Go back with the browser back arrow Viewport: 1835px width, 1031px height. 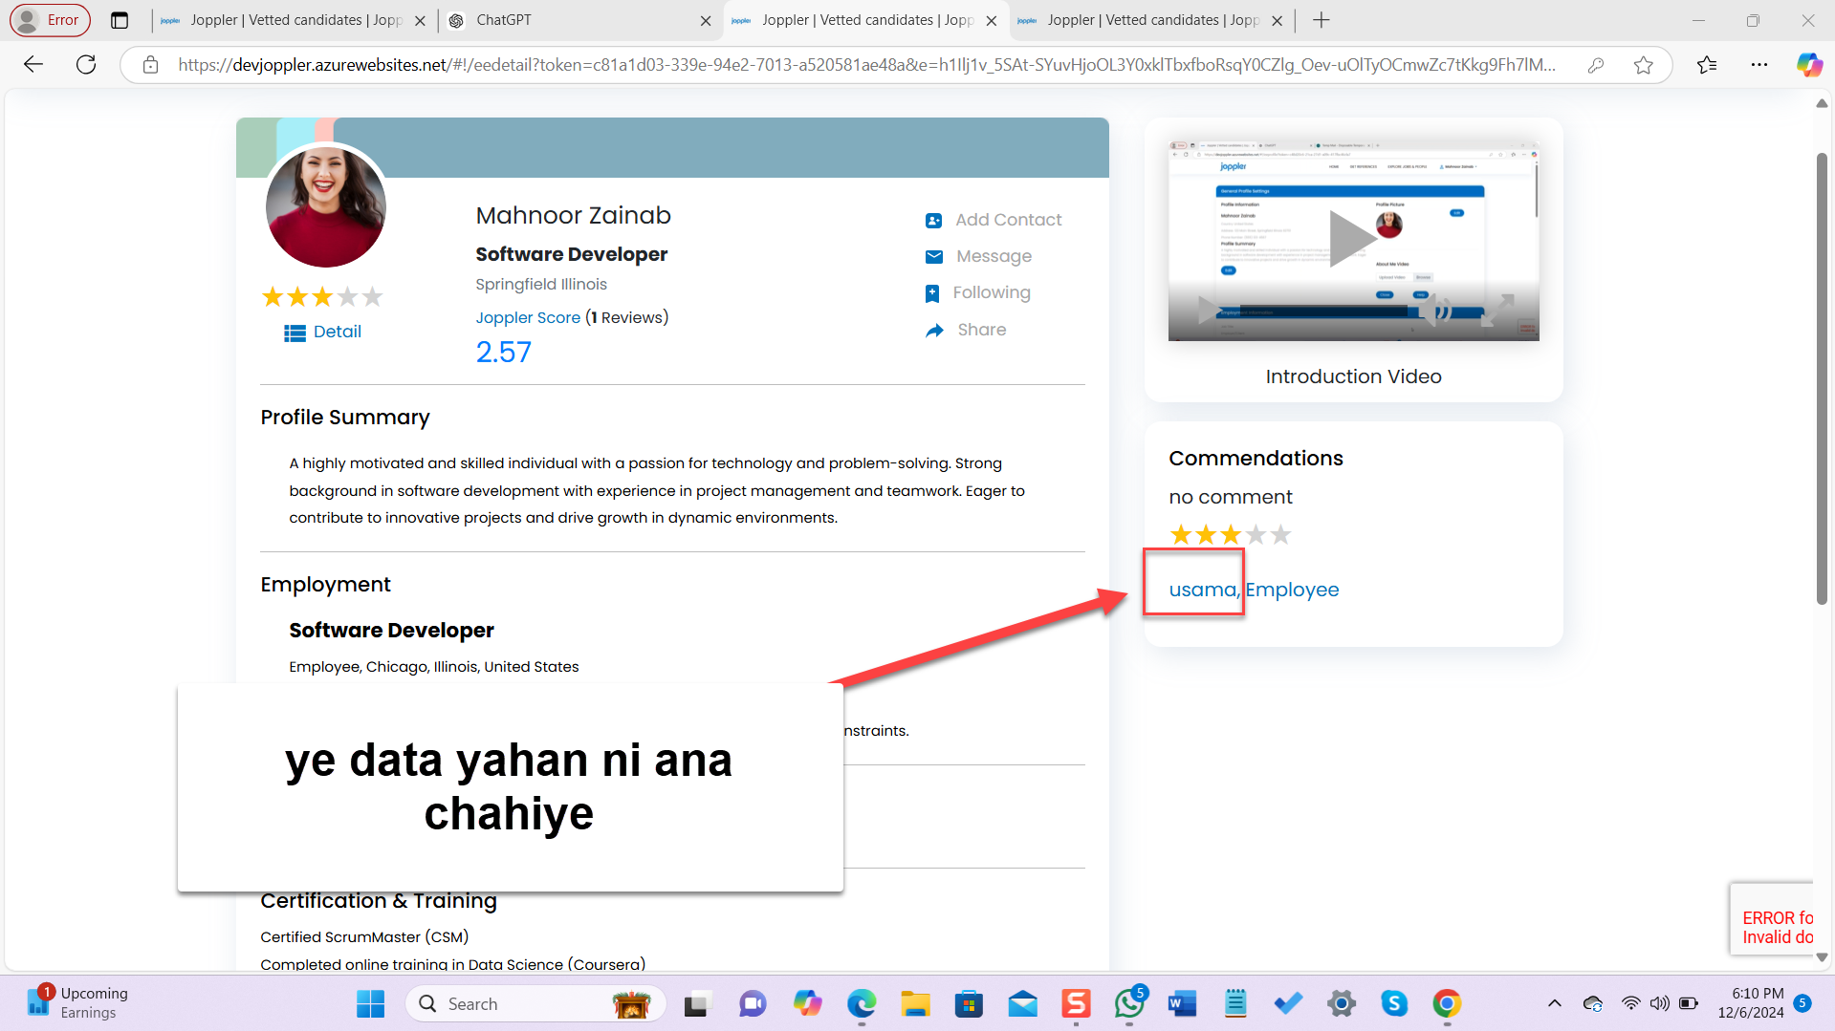(x=33, y=65)
